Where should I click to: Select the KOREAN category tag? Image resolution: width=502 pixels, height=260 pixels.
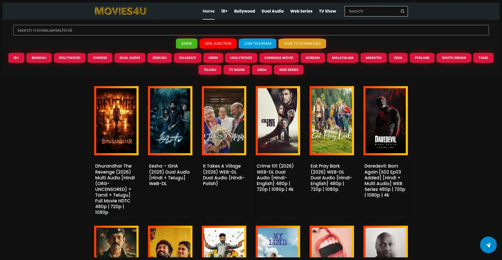click(313, 58)
